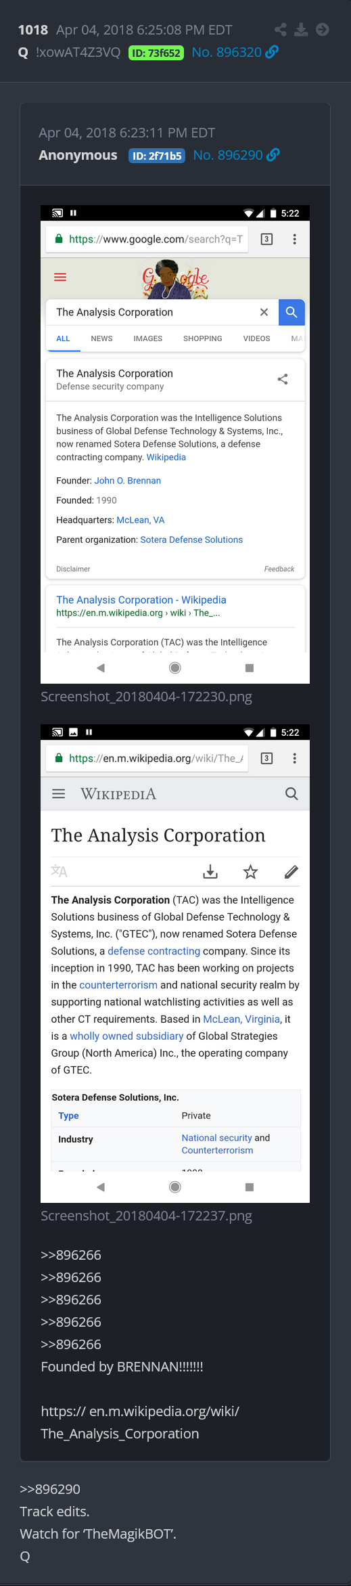The height and width of the screenshot is (1586, 351).
Task: Click The Analysis Corporation search input field
Action: (x=152, y=312)
